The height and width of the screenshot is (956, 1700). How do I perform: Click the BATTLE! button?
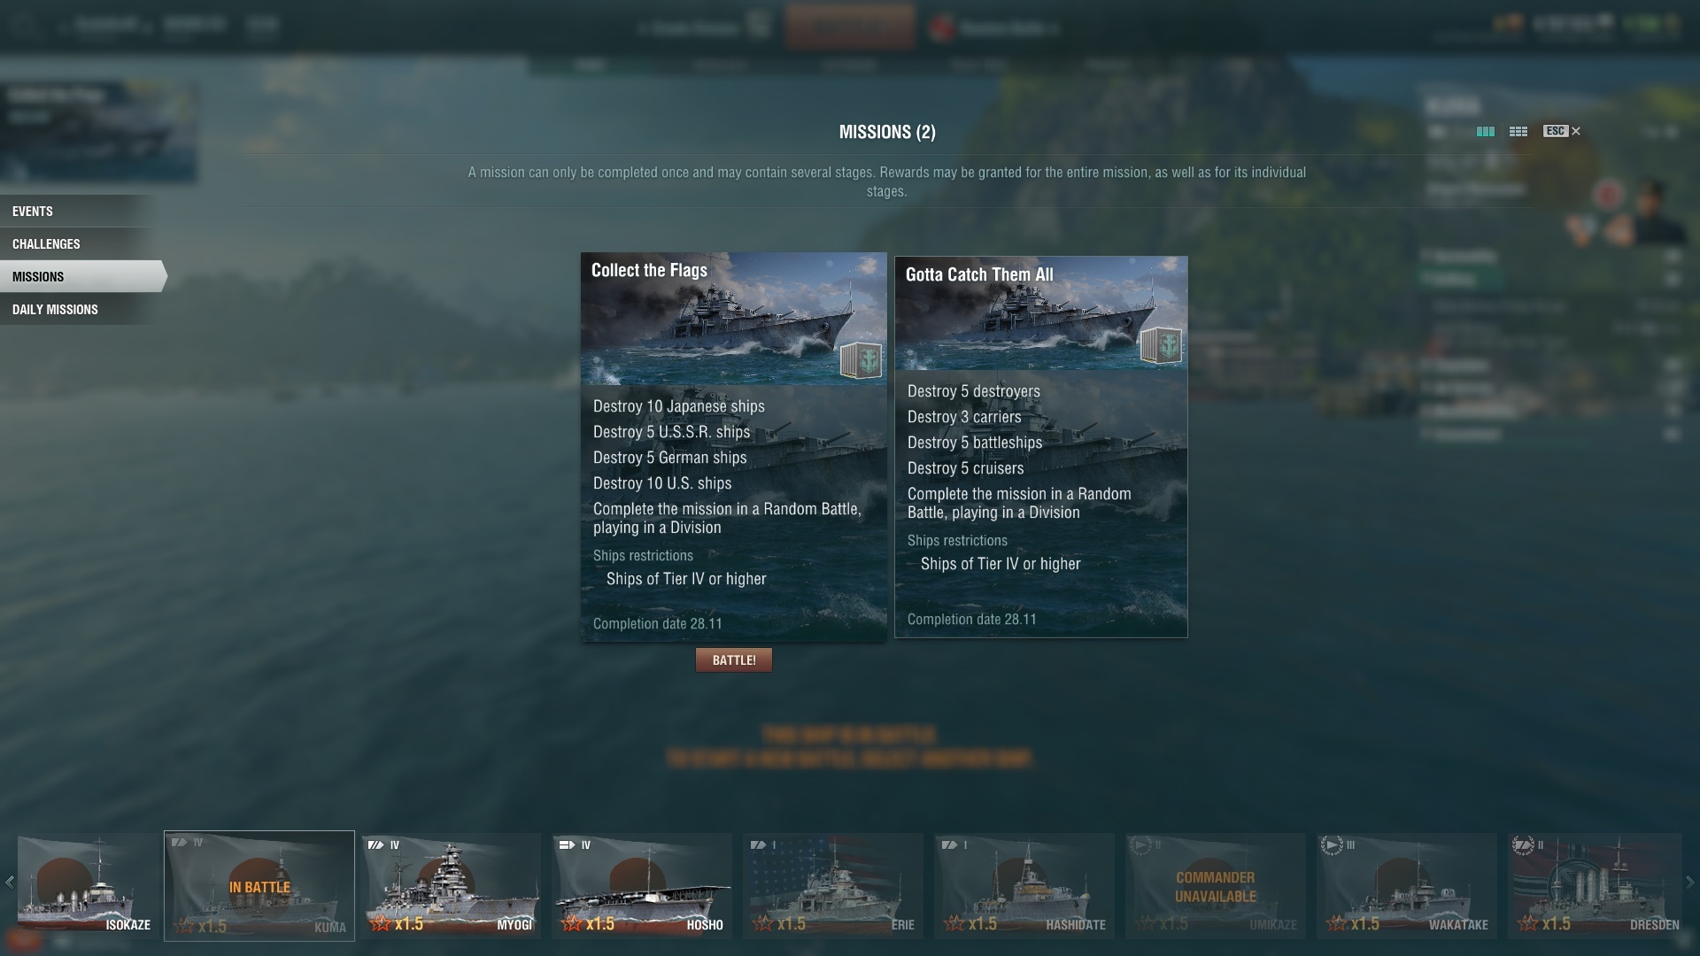click(734, 660)
